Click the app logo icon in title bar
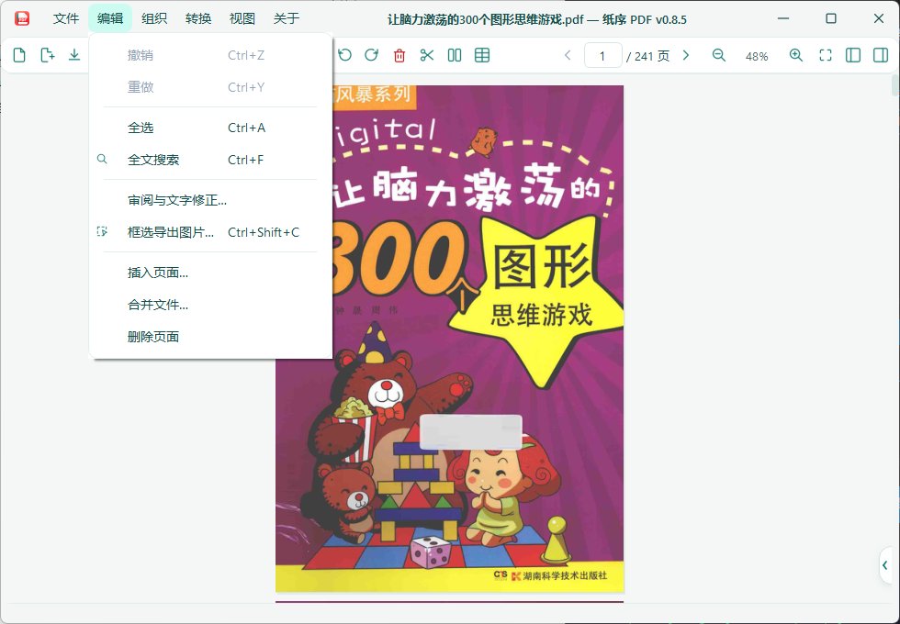This screenshot has height=624, width=900. [22, 18]
